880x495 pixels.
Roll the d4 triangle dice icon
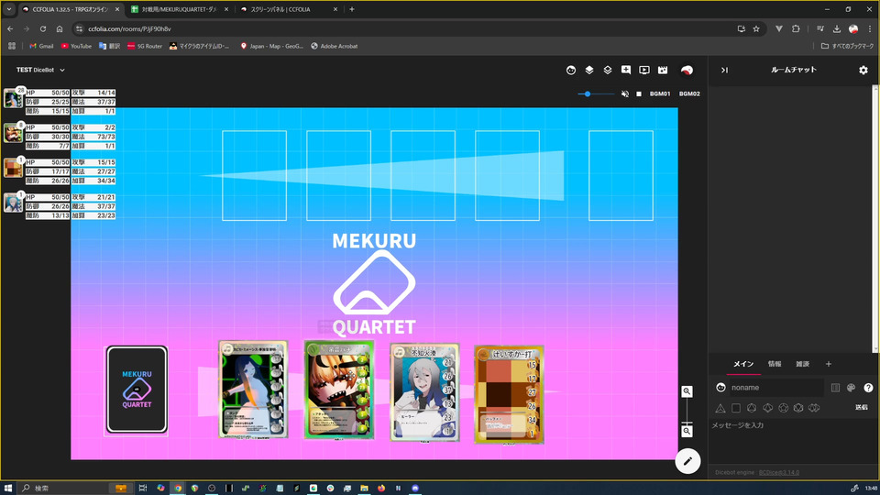720,408
